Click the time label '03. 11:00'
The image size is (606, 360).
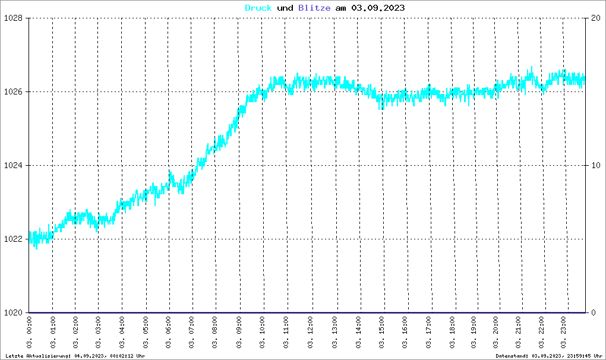tap(286, 333)
